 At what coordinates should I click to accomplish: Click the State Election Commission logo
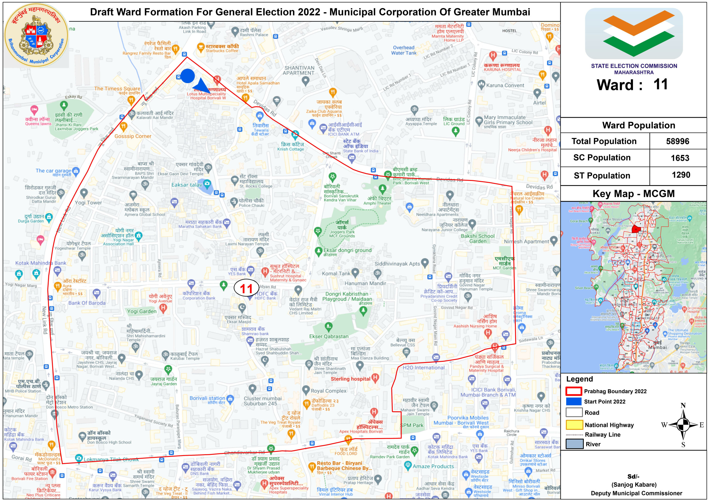[x=634, y=33]
